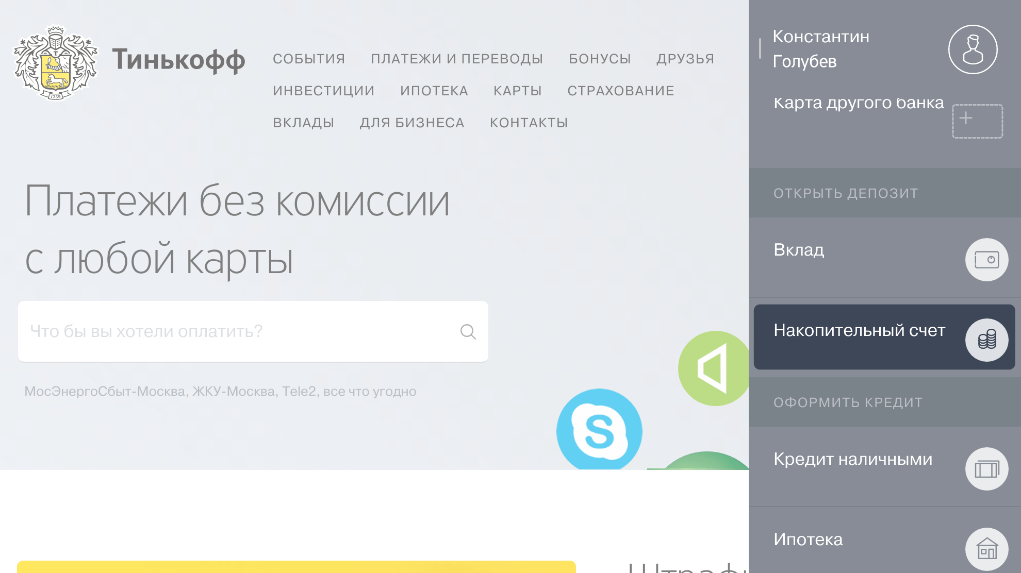Click the Тинькофф wordmark

(x=178, y=60)
